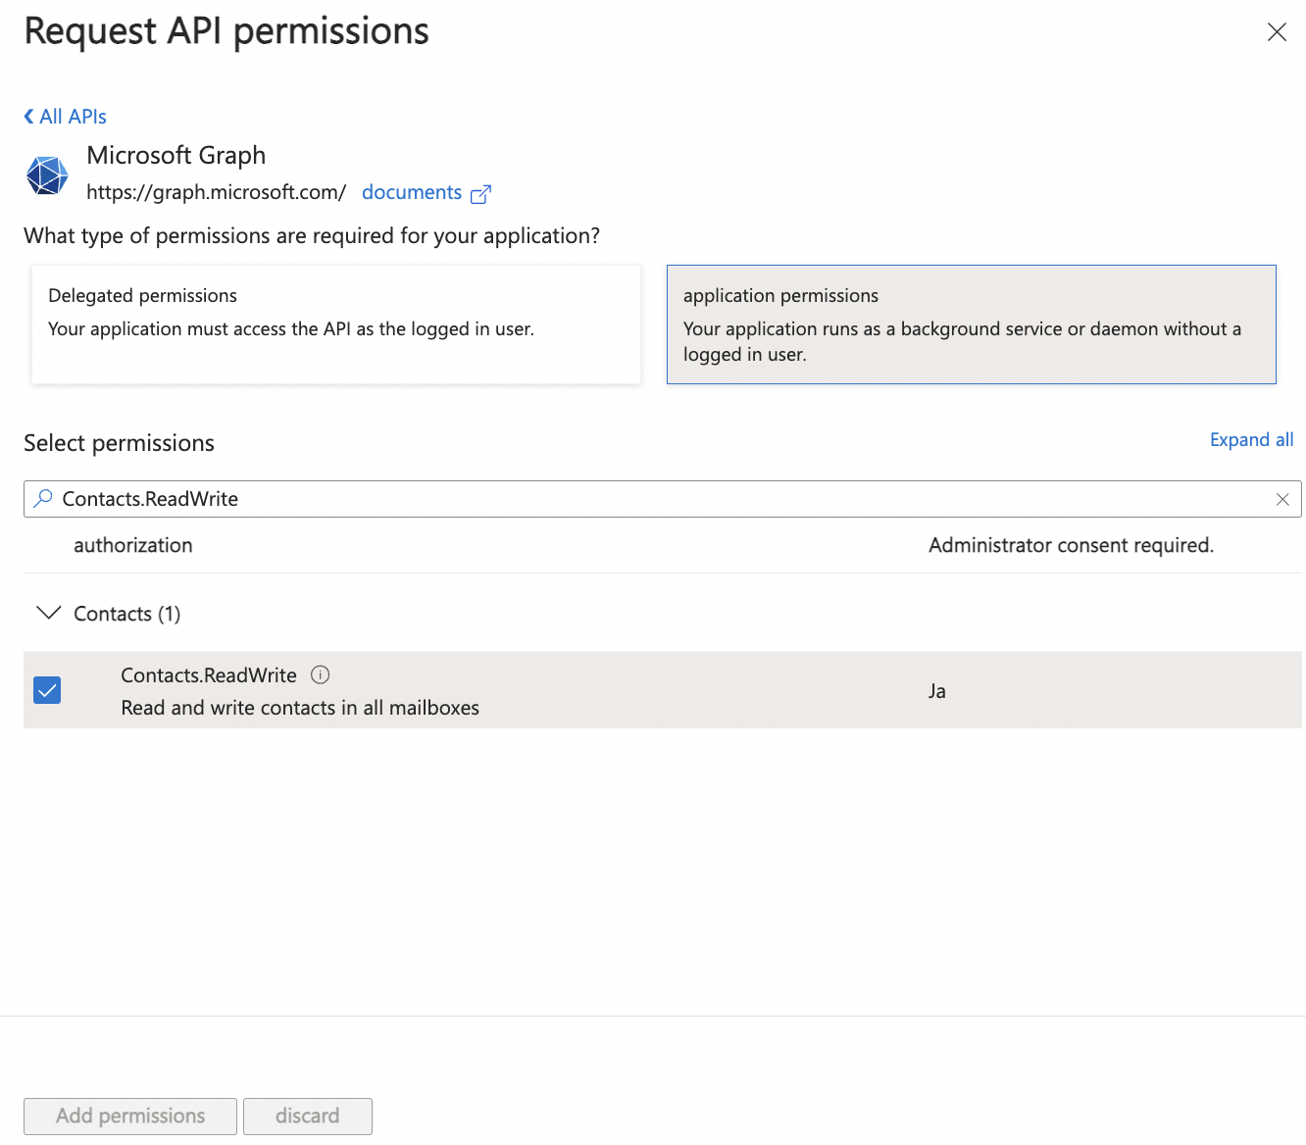Click the search magnifier icon
This screenshot has height=1145, width=1306.
(43, 499)
